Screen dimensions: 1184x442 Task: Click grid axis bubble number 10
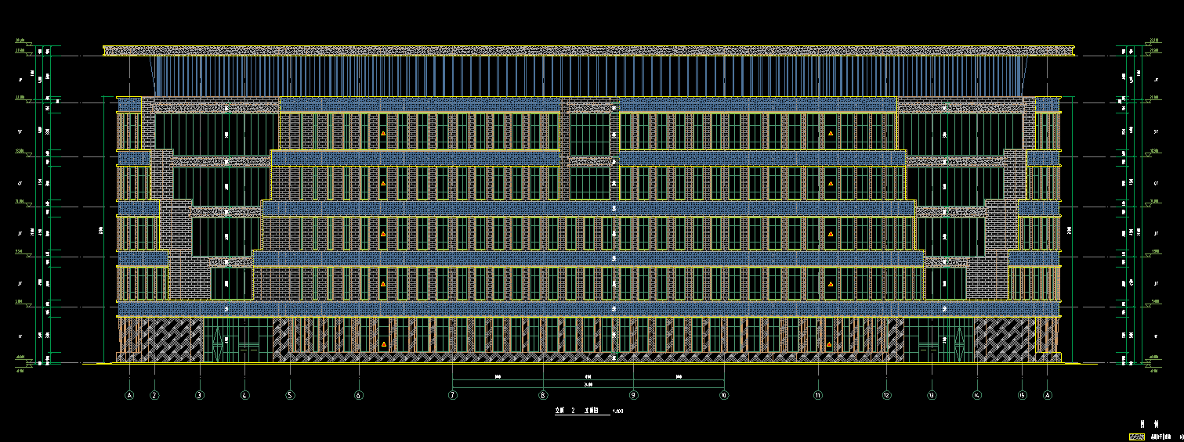click(723, 396)
